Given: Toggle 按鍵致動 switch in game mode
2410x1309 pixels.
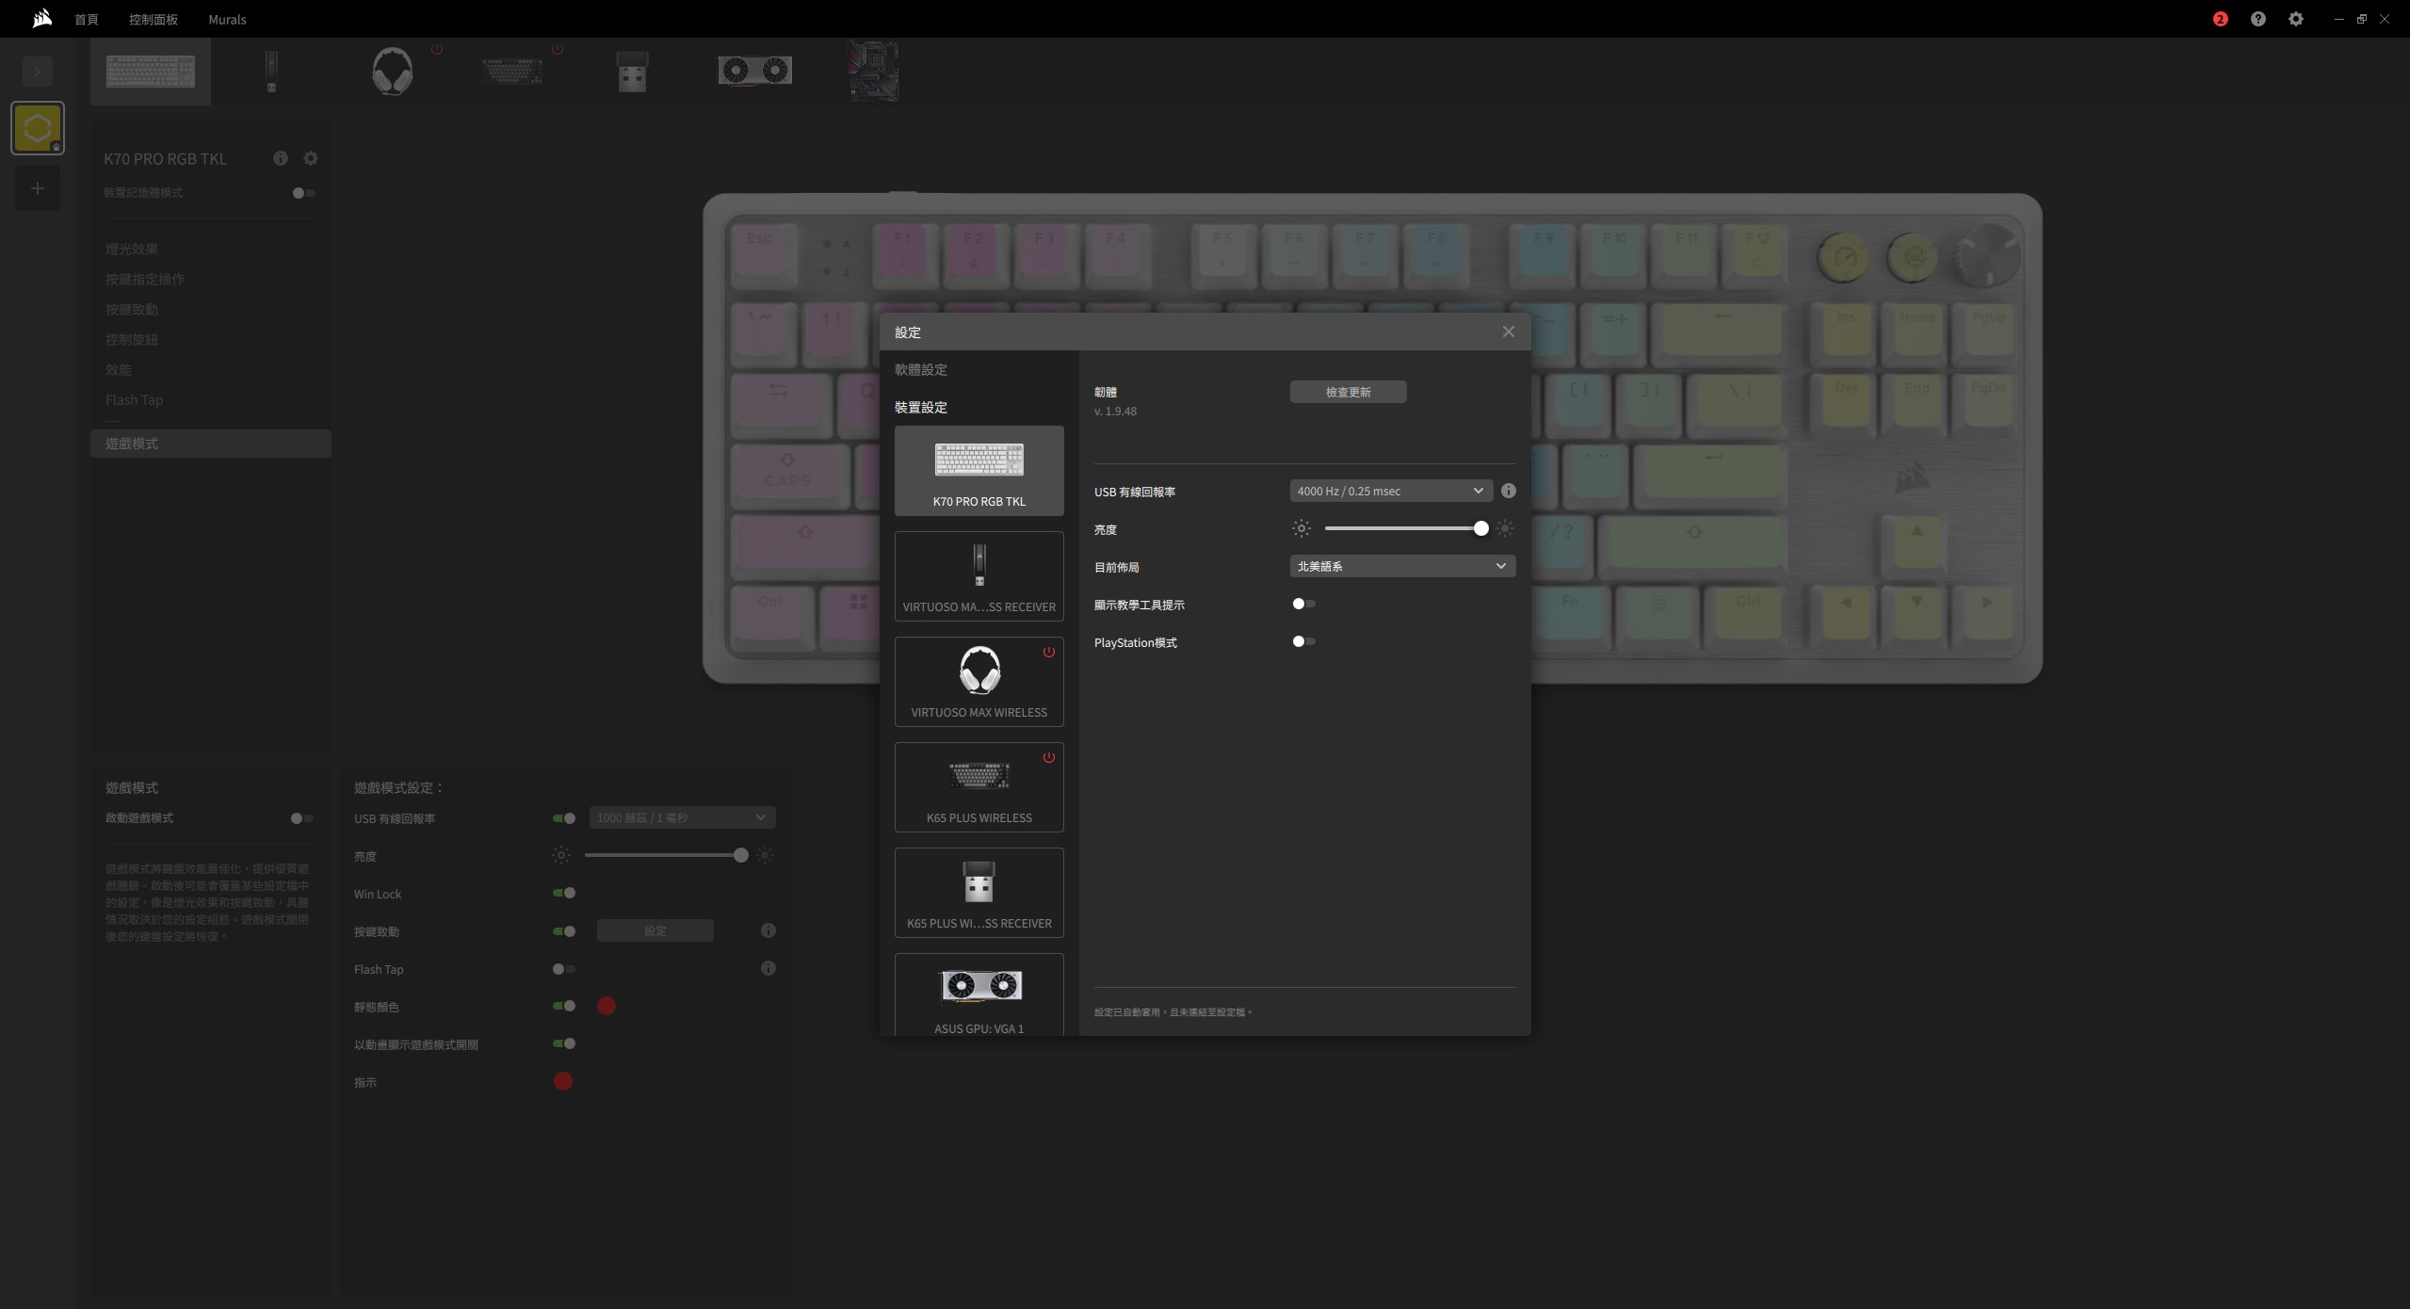Looking at the screenshot, I should 564,931.
